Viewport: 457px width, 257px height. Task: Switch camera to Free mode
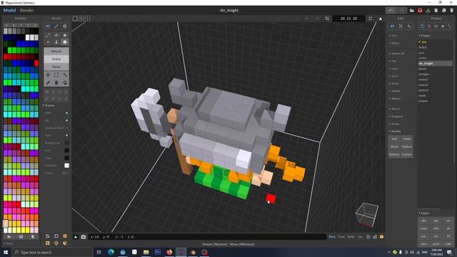coord(341,237)
